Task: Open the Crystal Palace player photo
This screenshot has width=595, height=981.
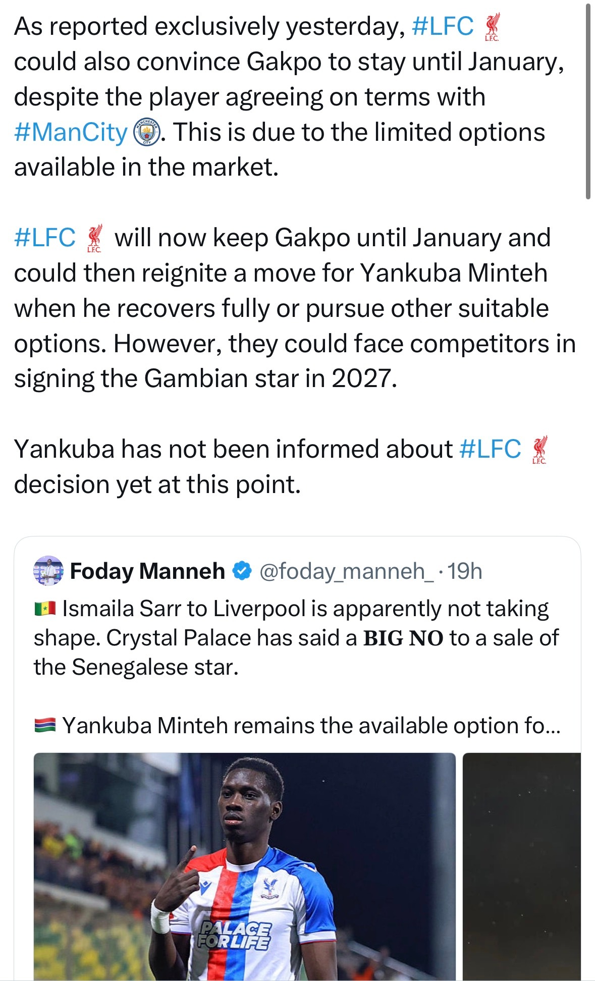Action: [x=245, y=866]
